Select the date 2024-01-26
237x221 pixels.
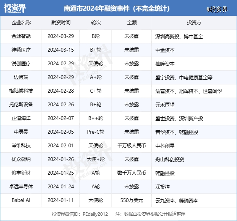[61, 159]
